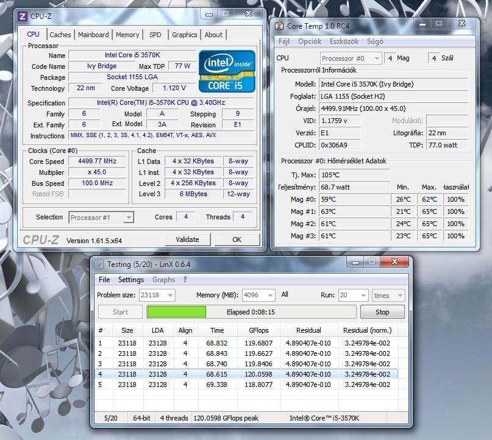Image resolution: width=492 pixels, height=440 pixels.
Task: Switch to the Caches tab in CPU-Z
Action: (x=60, y=35)
